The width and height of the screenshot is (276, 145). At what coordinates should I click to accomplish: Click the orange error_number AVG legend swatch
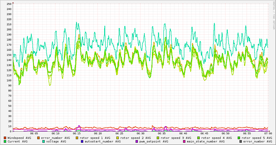(x=39, y=138)
